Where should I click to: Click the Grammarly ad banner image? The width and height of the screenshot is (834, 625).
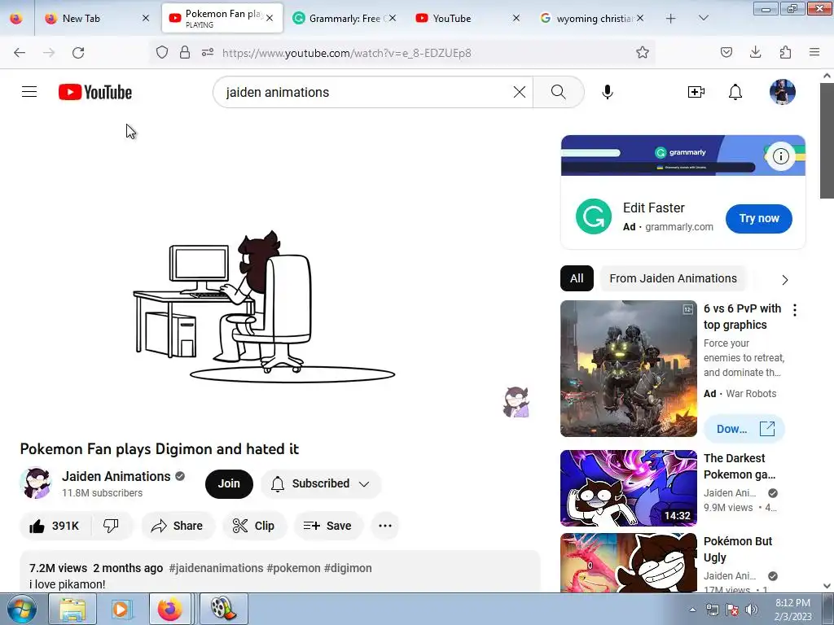pyautogui.click(x=683, y=155)
